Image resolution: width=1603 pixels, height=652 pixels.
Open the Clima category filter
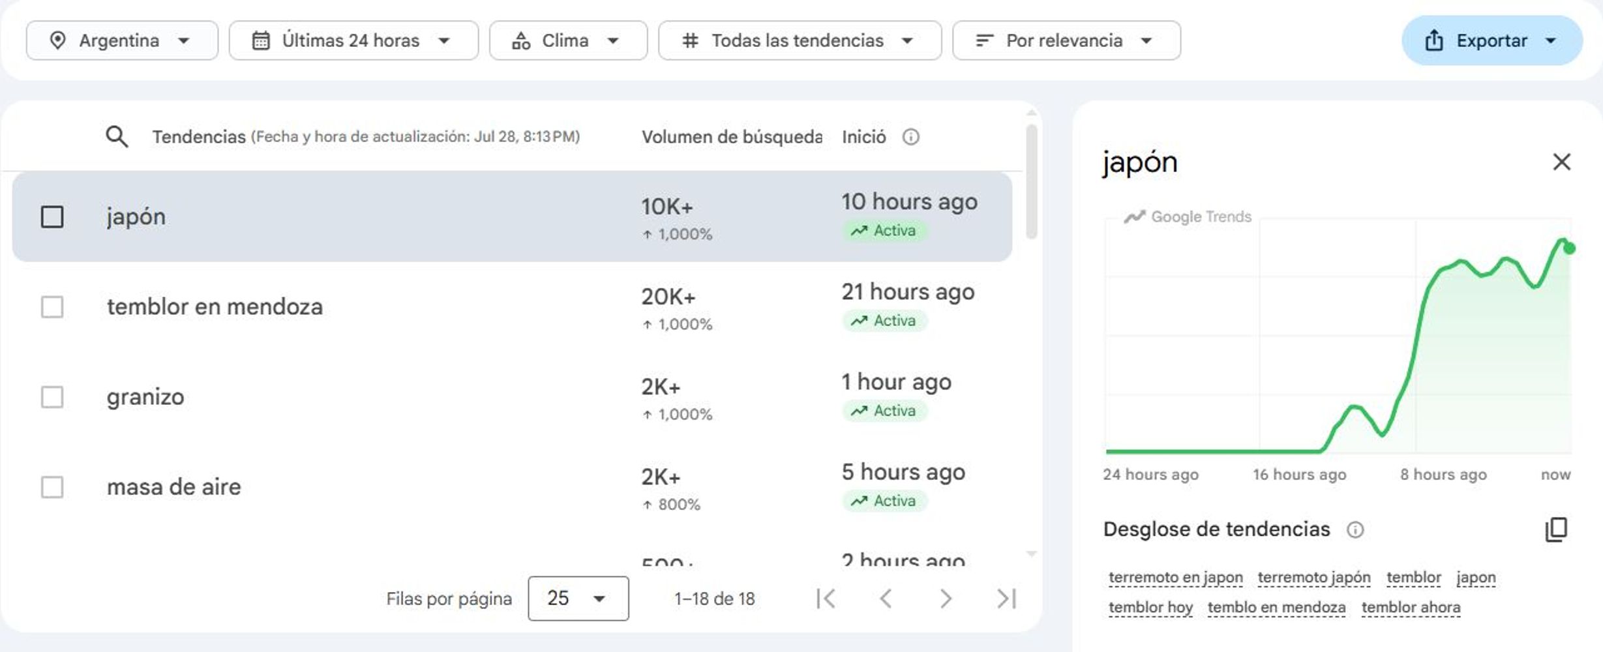[x=568, y=40]
